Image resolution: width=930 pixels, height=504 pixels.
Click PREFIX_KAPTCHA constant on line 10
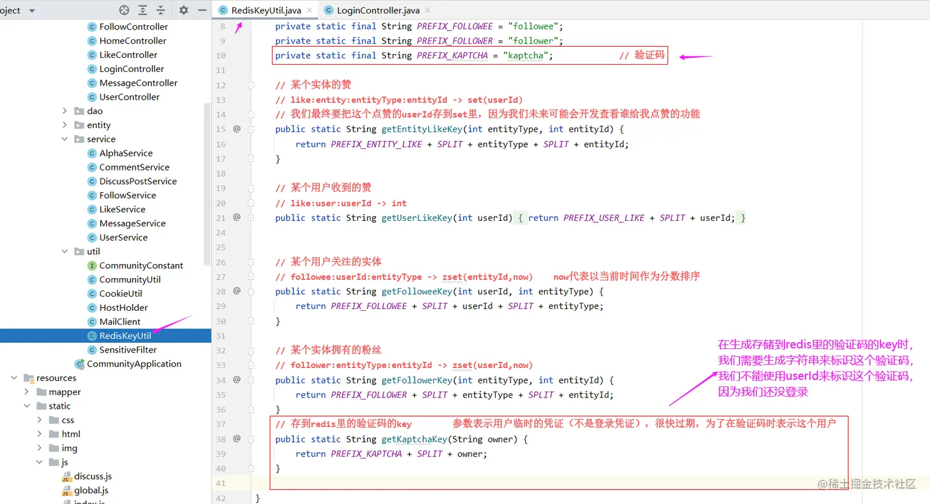point(452,55)
